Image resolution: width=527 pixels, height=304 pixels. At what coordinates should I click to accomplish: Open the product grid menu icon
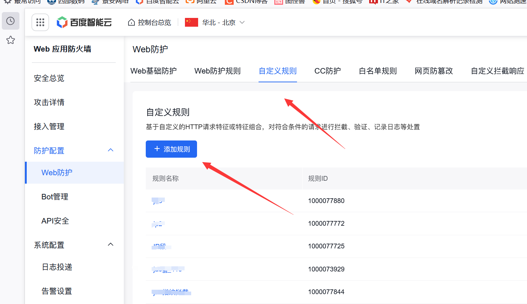pos(40,23)
